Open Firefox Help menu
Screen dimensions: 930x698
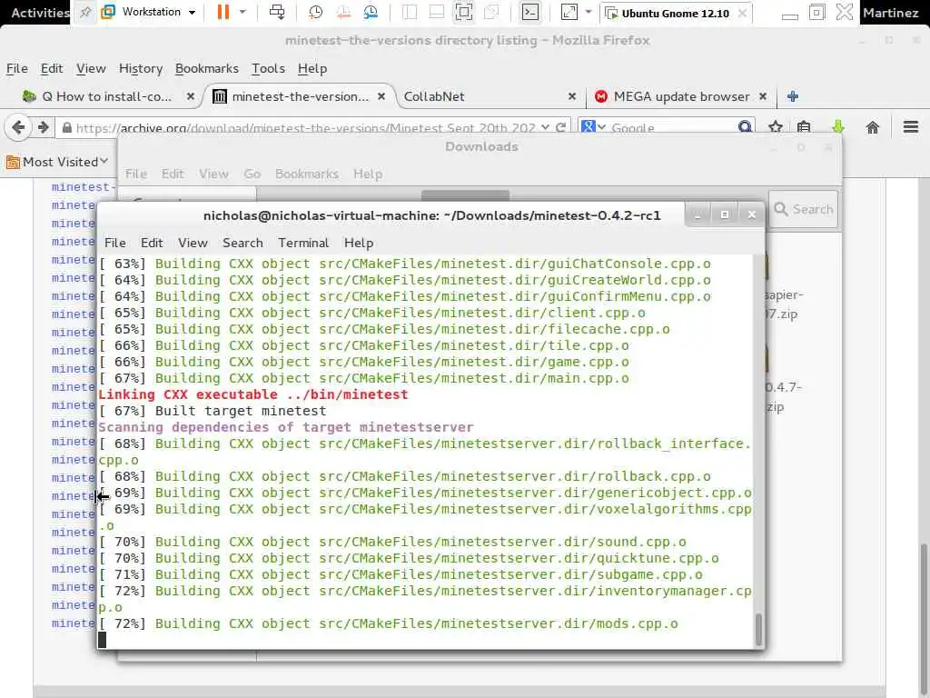coord(312,68)
